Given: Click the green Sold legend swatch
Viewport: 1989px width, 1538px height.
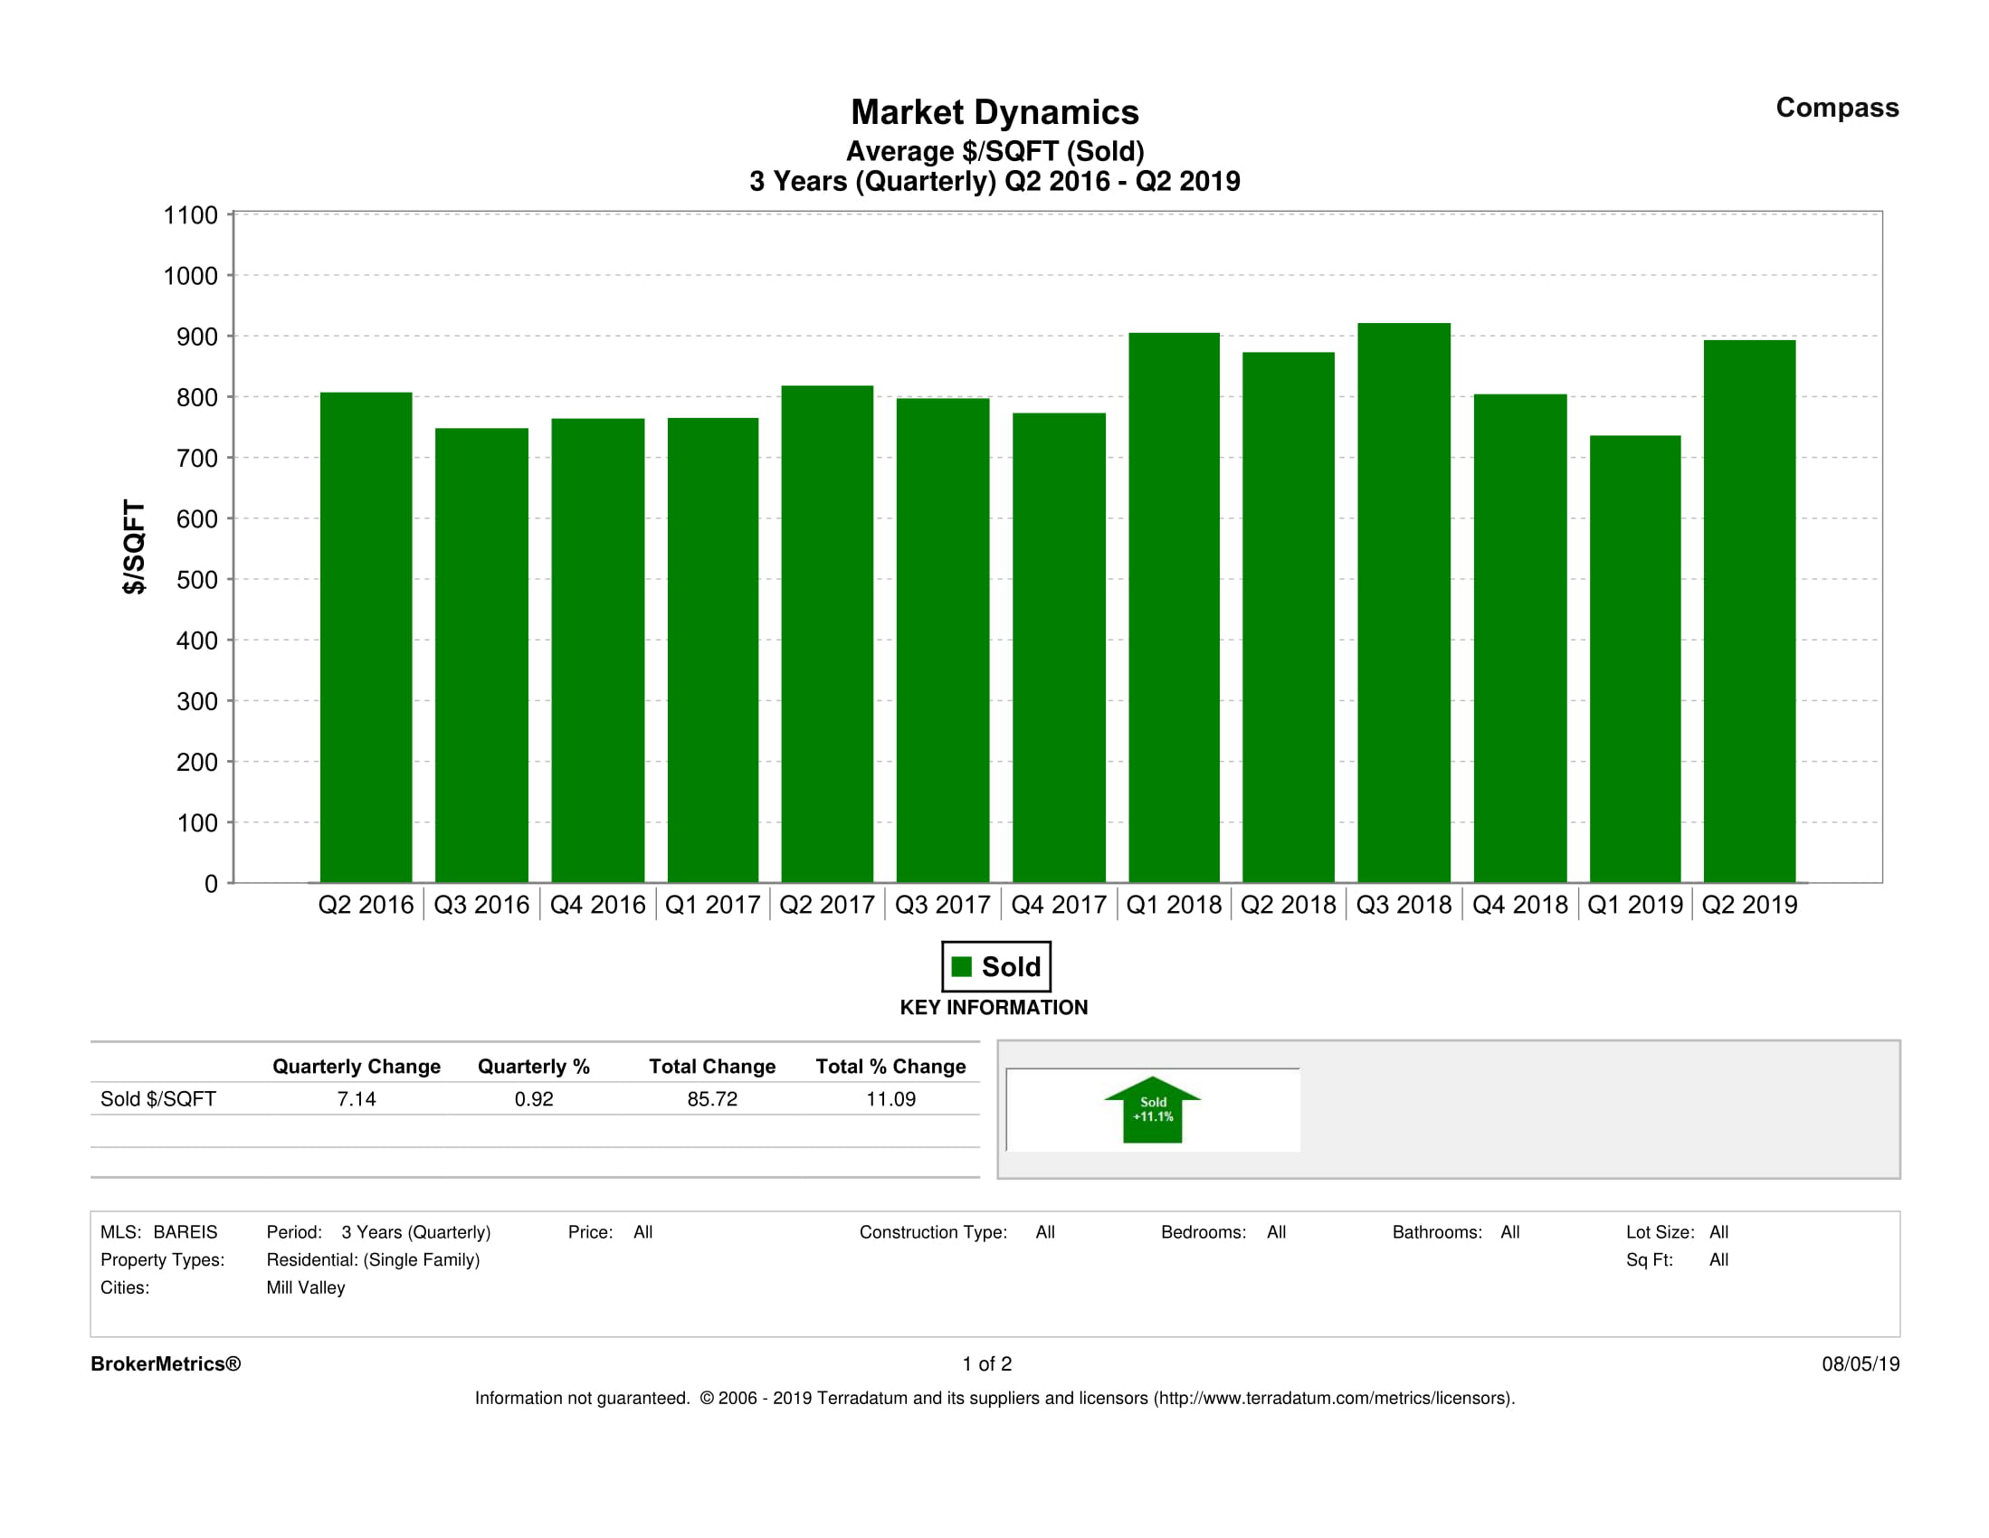Looking at the screenshot, I should click(961, 966).
